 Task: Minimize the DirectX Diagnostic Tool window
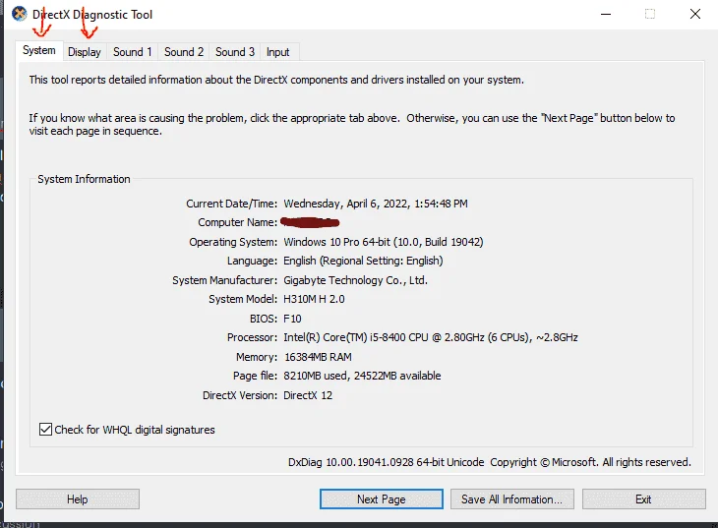point(606,14)
